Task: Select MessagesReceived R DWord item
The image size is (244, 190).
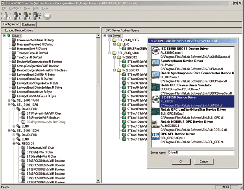Action: pos(35,44)
